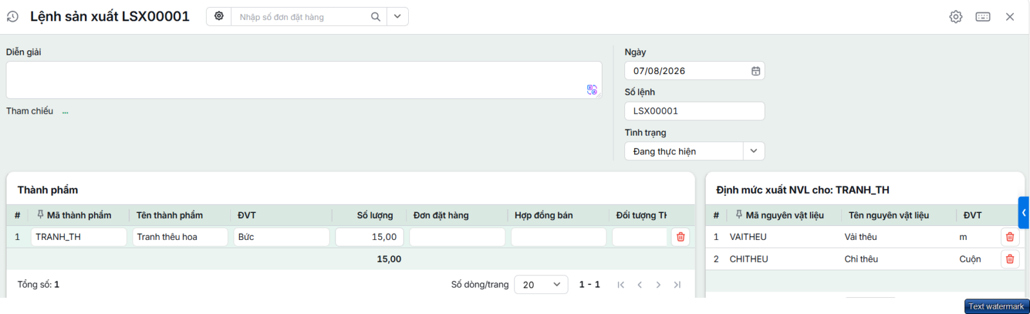This screenshot has height=314, width=1030.
Task: Click the pin icon on Mã nguyên vật liệu
Action: (739, 214)
